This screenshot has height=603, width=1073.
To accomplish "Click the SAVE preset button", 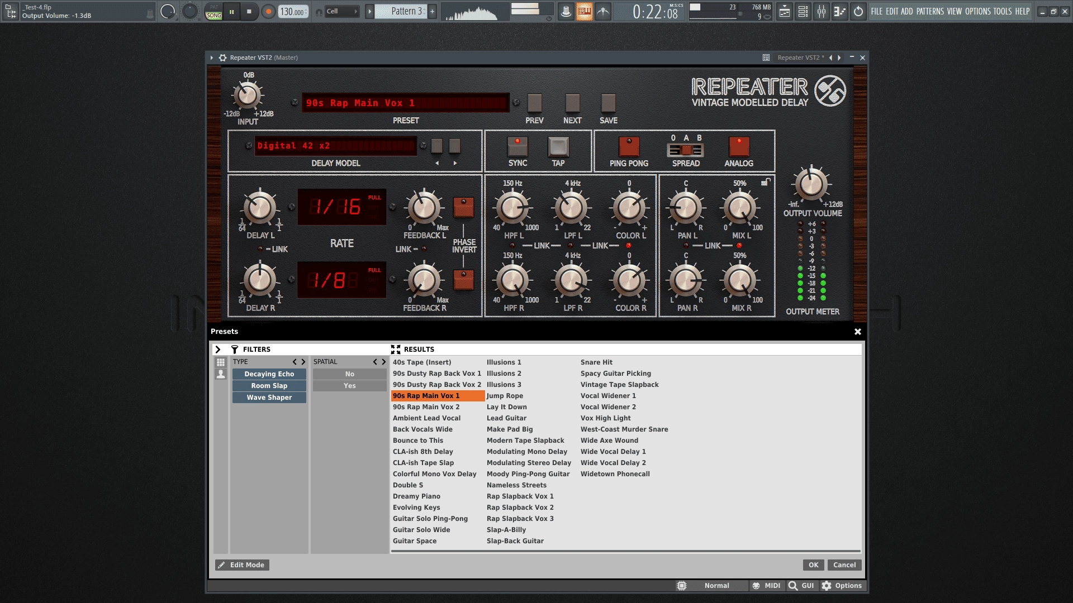I will pyautogui.click(x=609, y=103).
